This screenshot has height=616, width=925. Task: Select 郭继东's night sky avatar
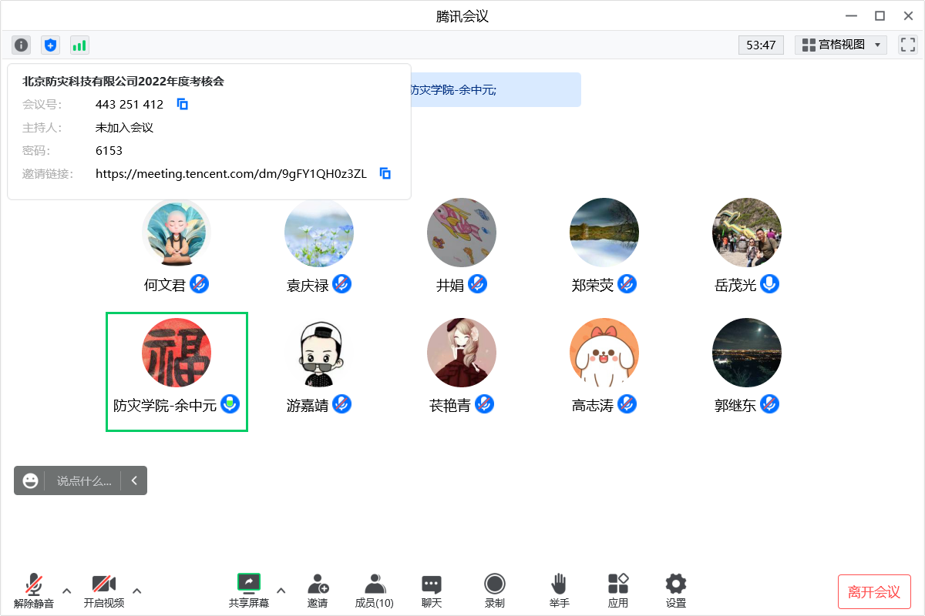click(x=747, y=353)
